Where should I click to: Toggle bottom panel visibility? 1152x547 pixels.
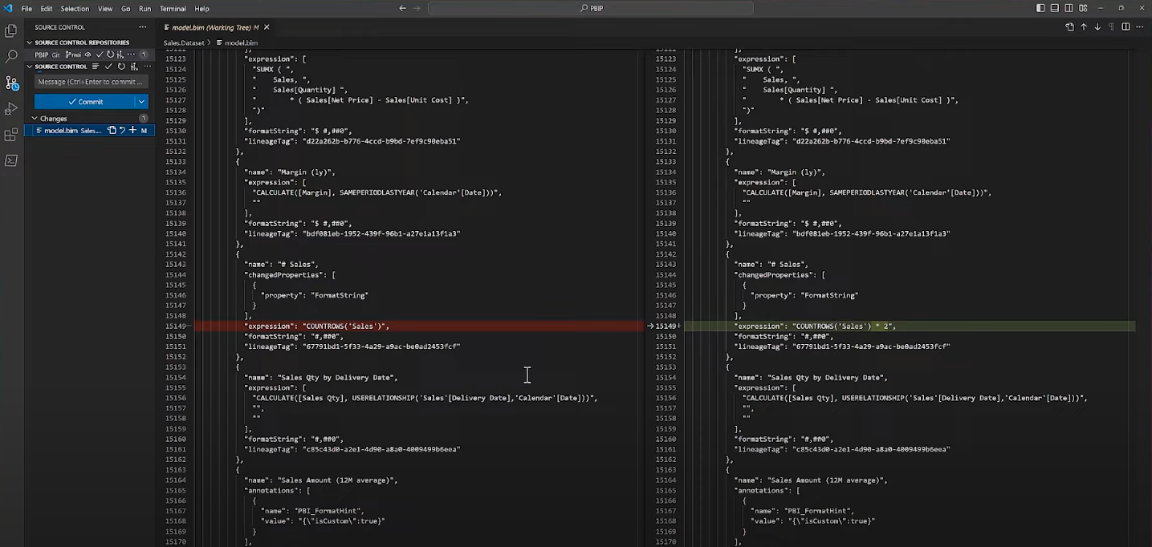point(1055,8)
